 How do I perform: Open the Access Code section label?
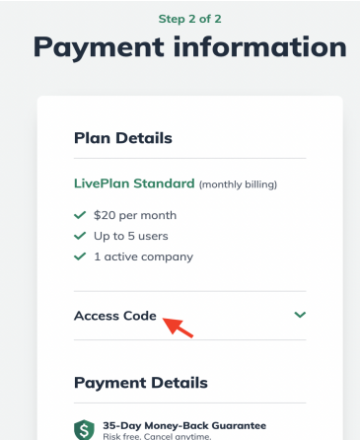(115, 316)
